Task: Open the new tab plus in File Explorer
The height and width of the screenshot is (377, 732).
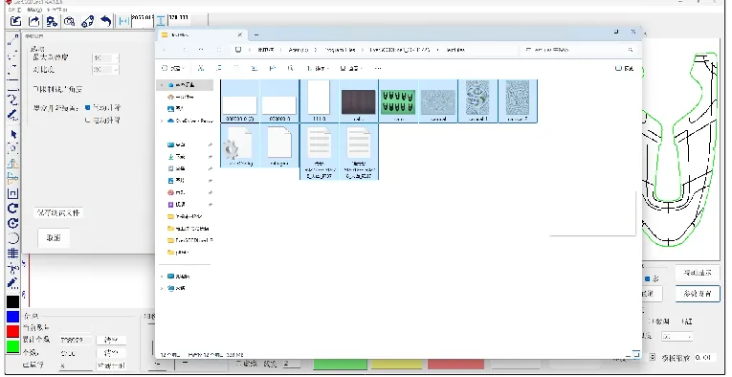Action: [x=255, y=35]
